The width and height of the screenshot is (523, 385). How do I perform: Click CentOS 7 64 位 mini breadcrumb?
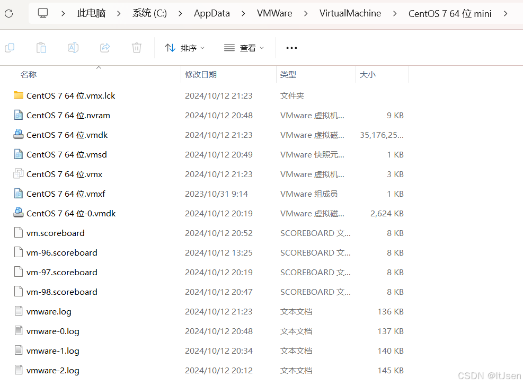click(x=450, y=14)
